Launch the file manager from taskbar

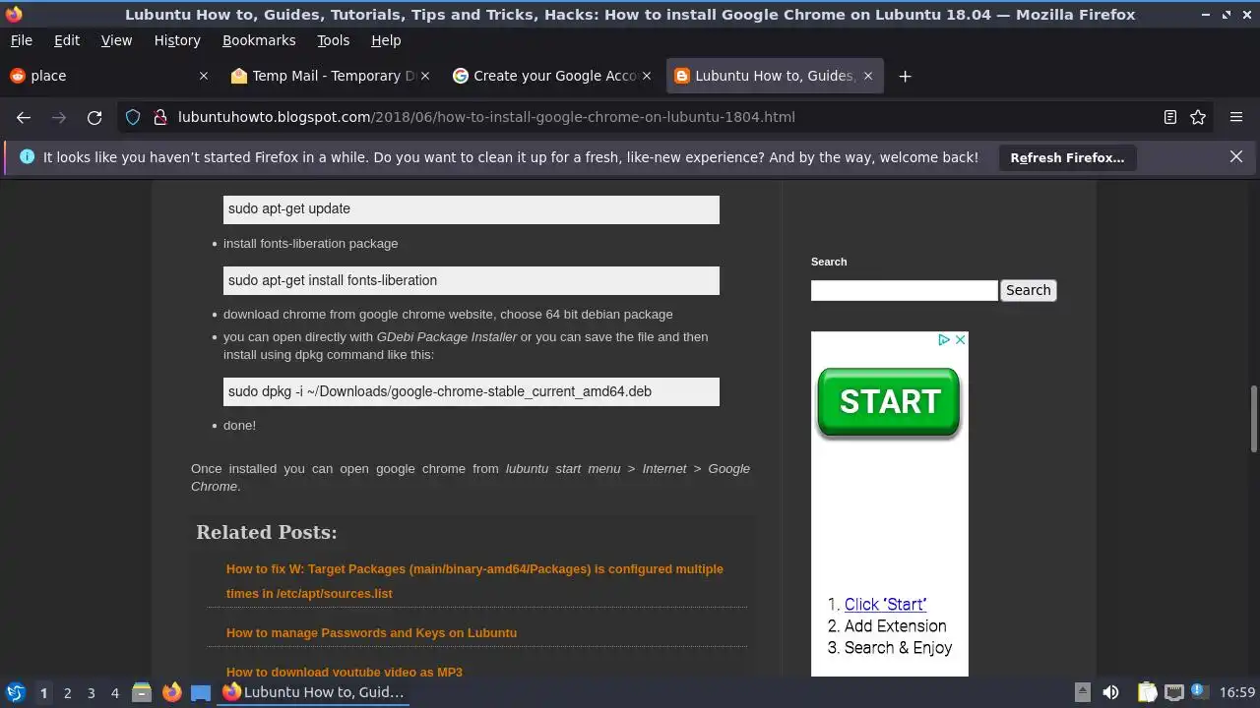(142, 692)
